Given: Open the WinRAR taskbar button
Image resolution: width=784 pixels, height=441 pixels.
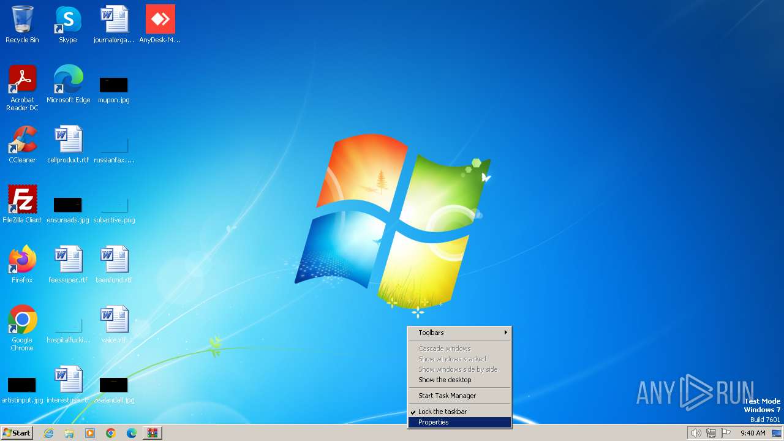Looking at the screenshot, I should pyautogui.click(x=153, y=433).
